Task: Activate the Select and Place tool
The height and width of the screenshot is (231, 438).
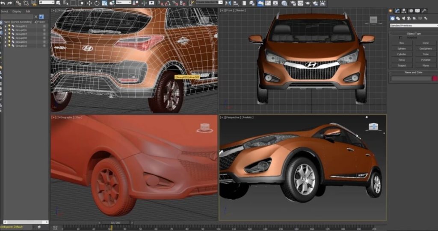Action: coord(112,3)
